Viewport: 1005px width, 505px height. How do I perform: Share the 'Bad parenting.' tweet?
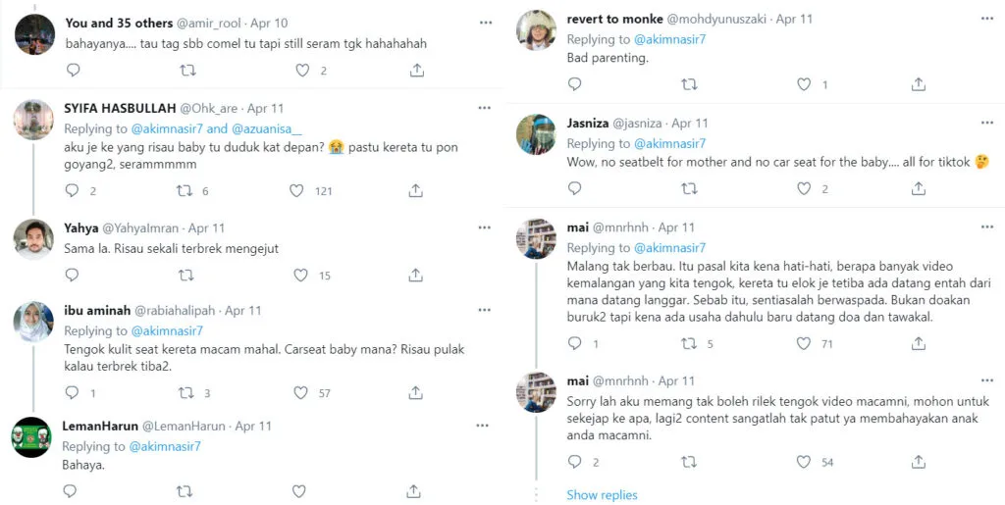(919, 84)
